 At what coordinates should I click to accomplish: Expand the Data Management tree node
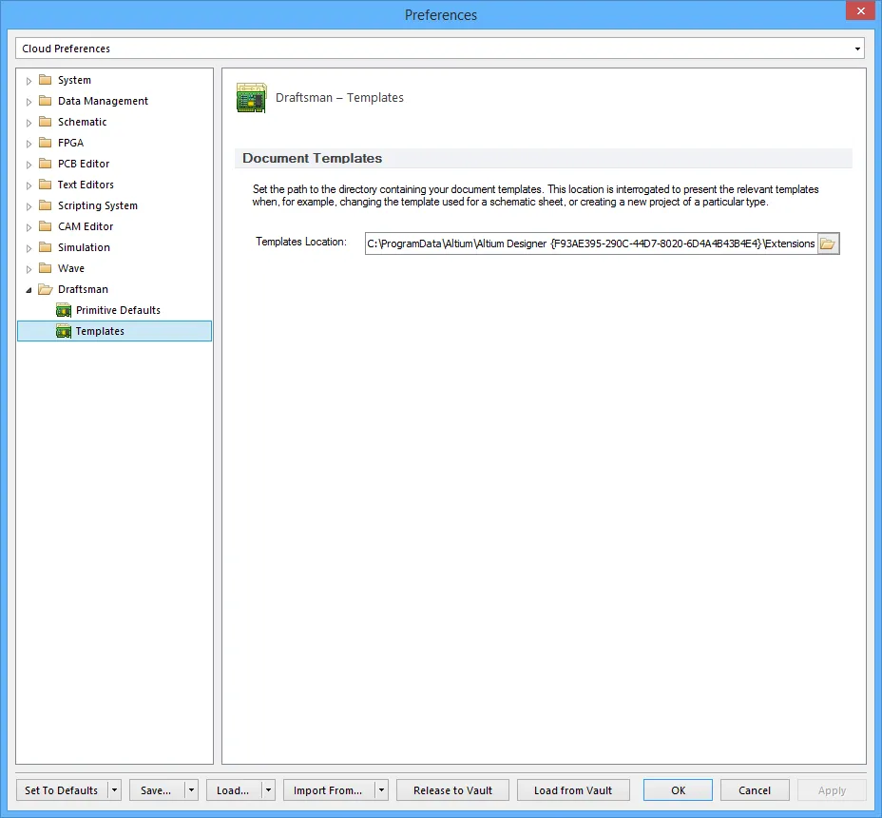(29, 102)
